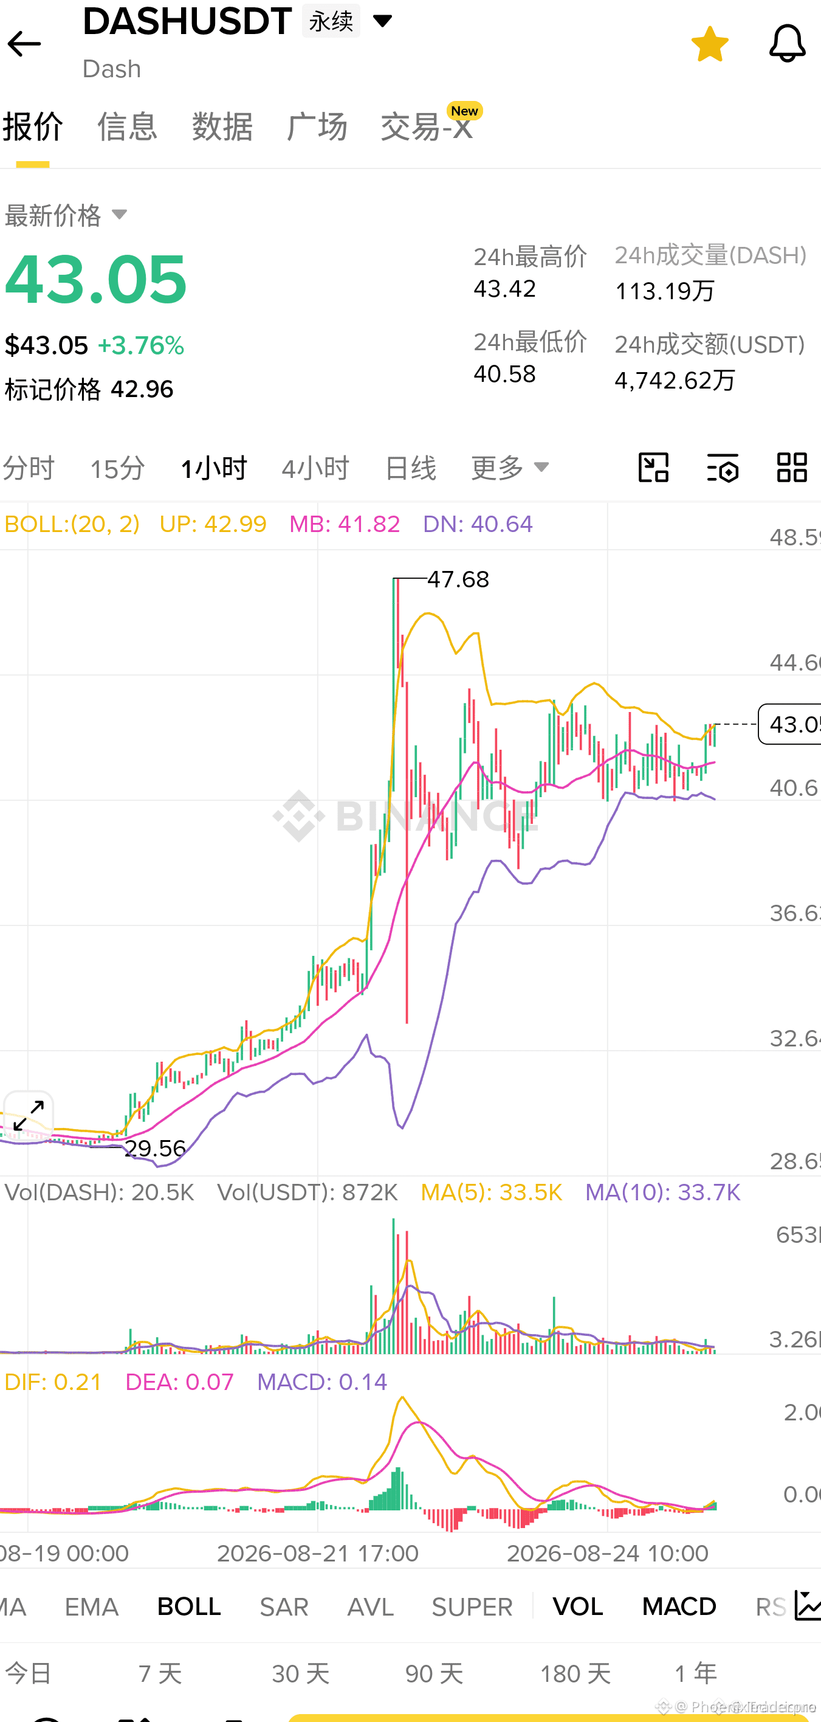This screenshot has width=821, height=1722.
Task: Click the 标记价格 42.96 text
Action: click(89, 389)
